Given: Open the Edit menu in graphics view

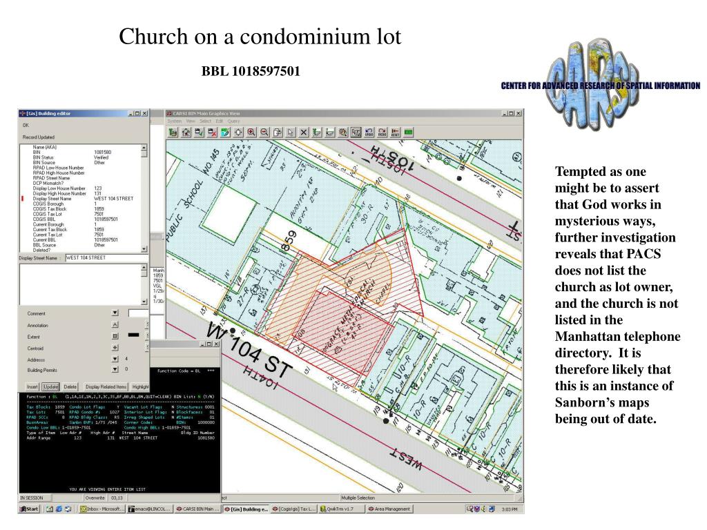Looking at the screenshot, I should point(219,121).
